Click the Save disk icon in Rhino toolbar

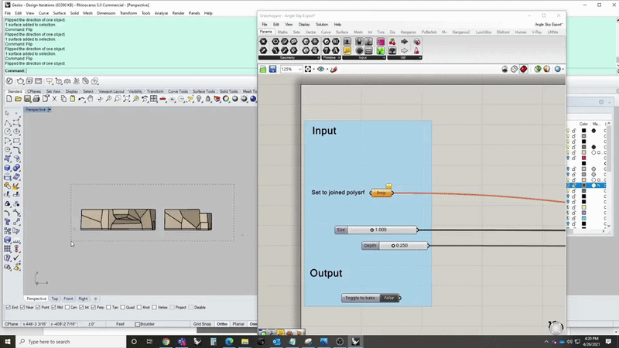click(x=27, y=99)
